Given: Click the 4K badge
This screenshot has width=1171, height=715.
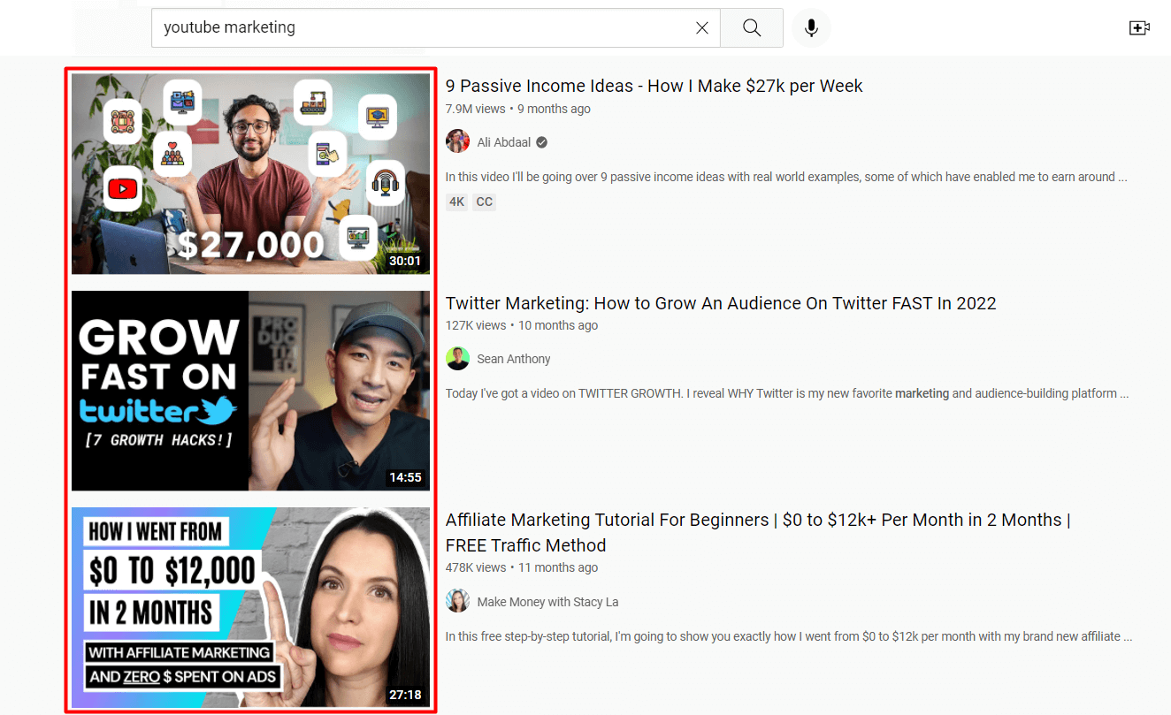Looking at the screenshot, I should [456, 202].
